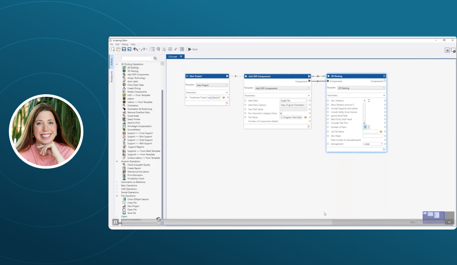Select the 123.scrpt tab
The height and width of the screenshot is (265, 457).
173,56
